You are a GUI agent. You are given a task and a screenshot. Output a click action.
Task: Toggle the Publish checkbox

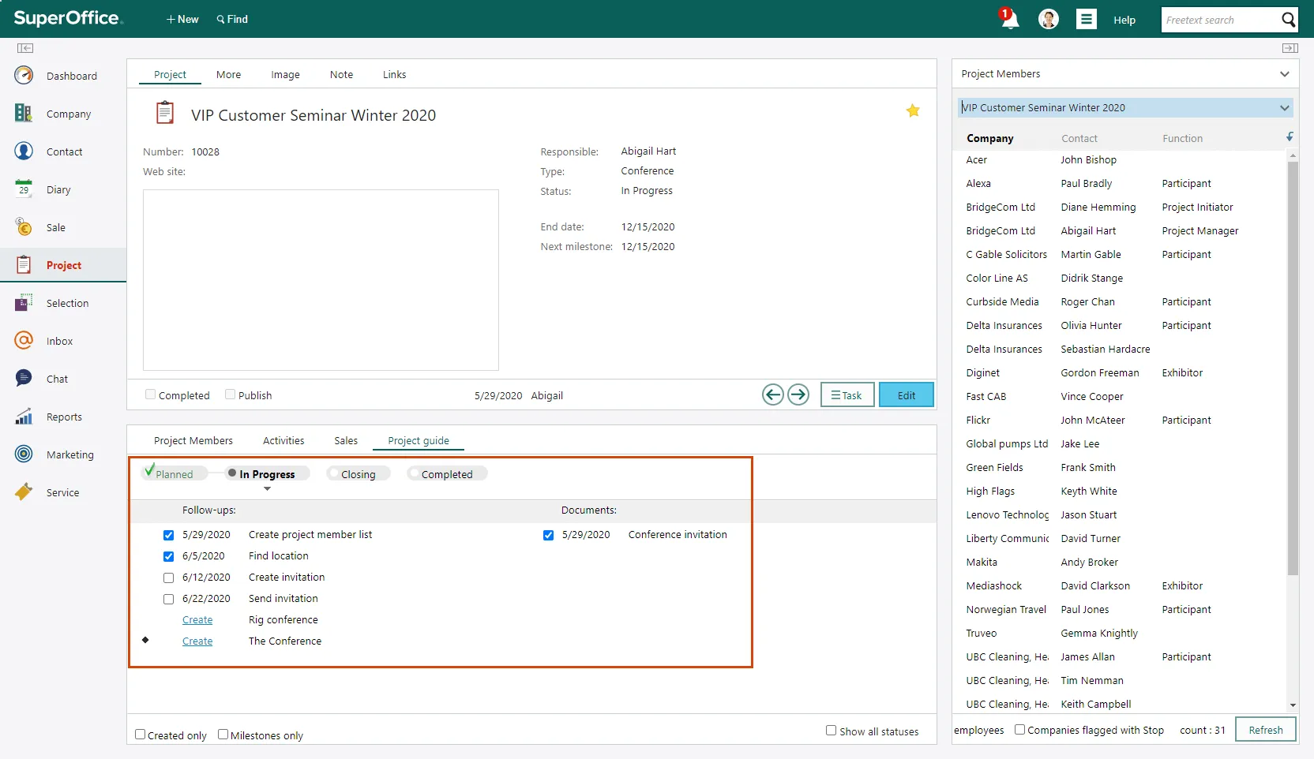[230, 394]
